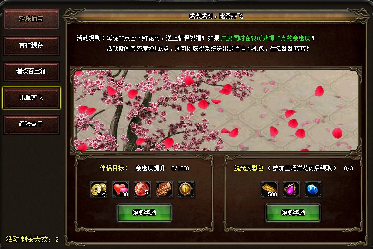Image resolution: width=373 pixels, height=249 pixels.
Task: Click the round bronze compass medal icon
Action: 186,189
